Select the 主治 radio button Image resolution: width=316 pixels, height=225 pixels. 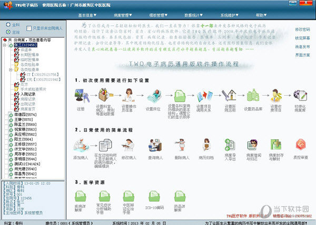8,32
